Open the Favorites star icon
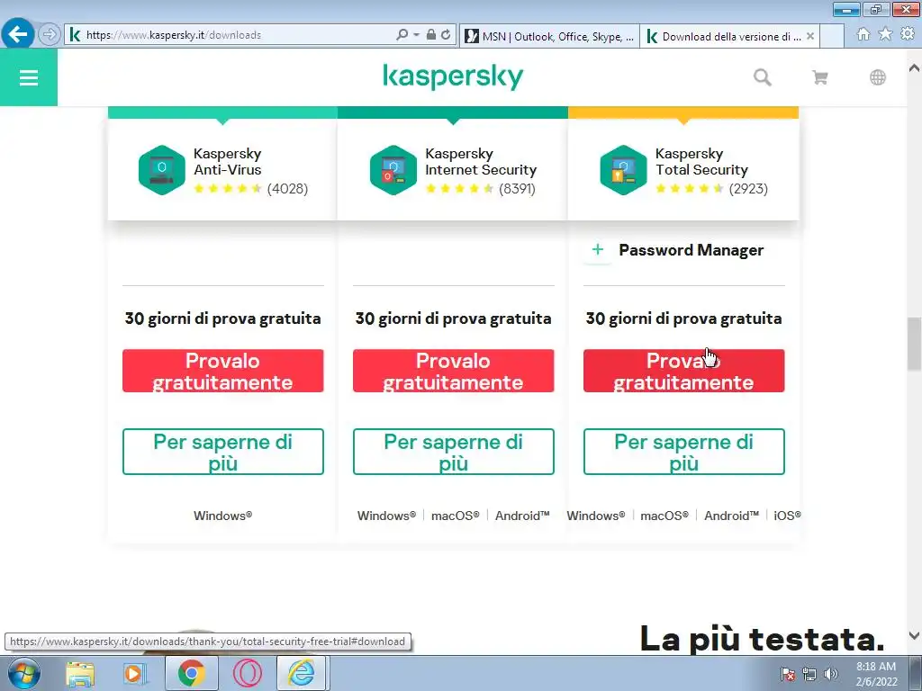922x691 pixels. tap(885, 34)
